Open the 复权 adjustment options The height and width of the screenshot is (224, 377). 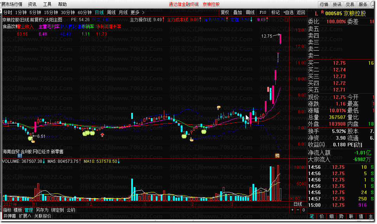click(x=225, y=13)
